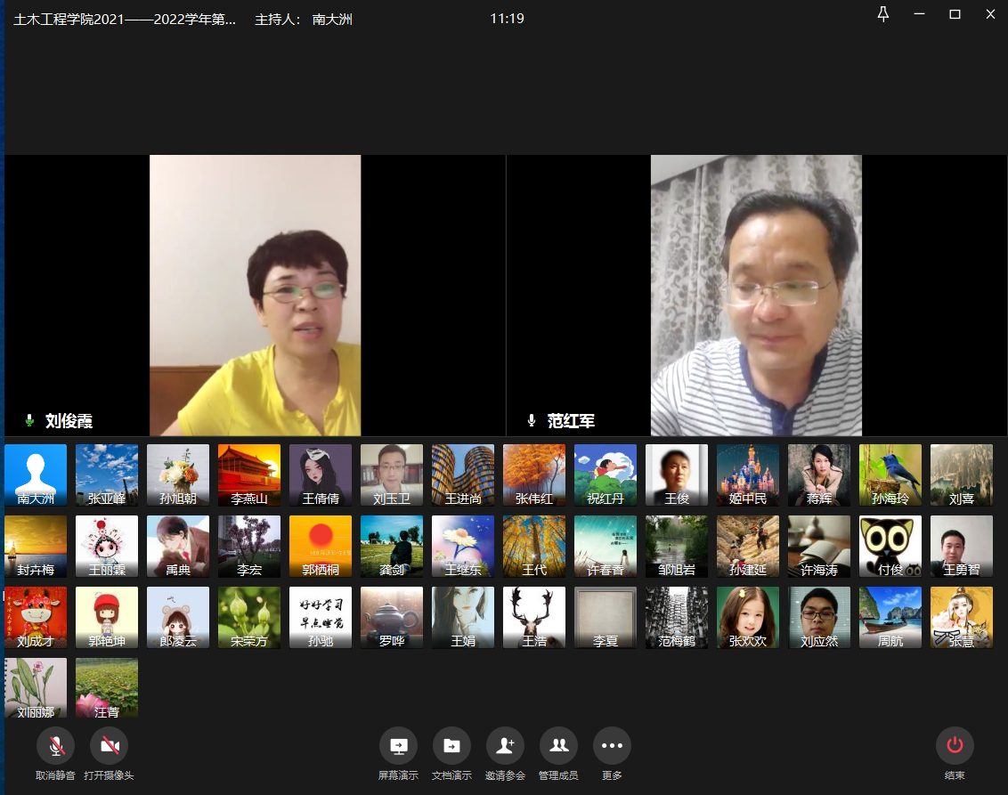Viewport: 1008px width, 795px height.
Task: Select 范红军's video feed
Action: pyautogui.click(x=756, y=295)
